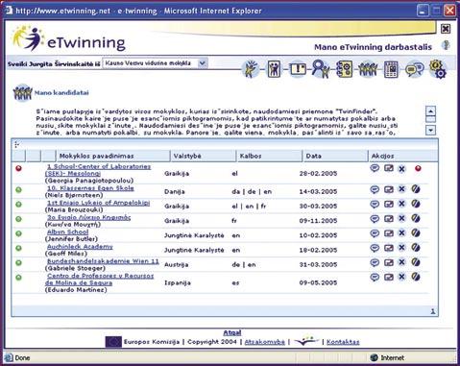Viewport: 460px width, 366px height.
Task: Delete the Graikija fr 09-11.2005 row with X
Action: click(x=401, y=218)
